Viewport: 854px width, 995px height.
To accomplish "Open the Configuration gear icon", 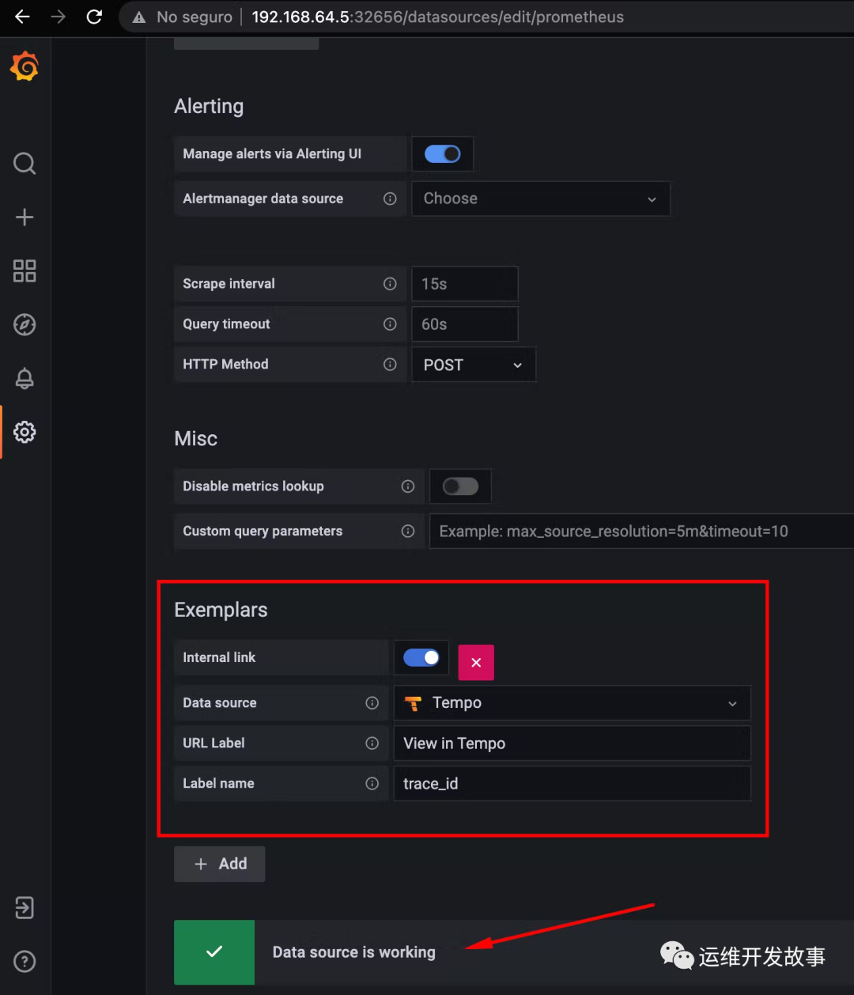I will click(x=25, y=432).
